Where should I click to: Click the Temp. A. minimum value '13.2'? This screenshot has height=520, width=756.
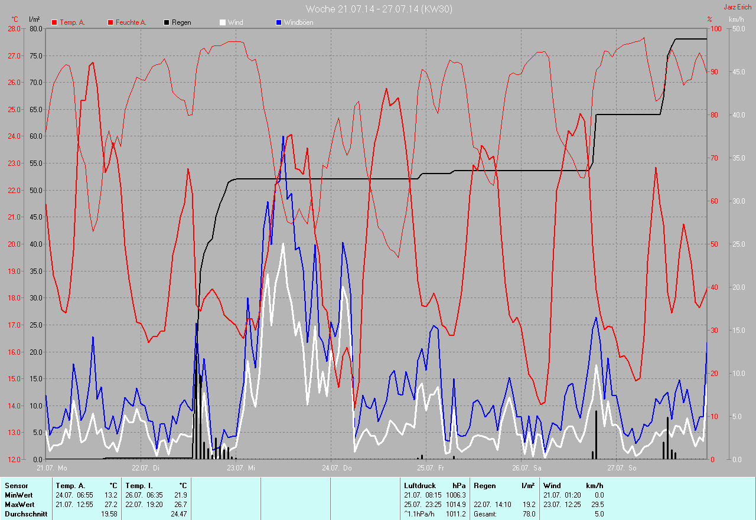[110, 495]
